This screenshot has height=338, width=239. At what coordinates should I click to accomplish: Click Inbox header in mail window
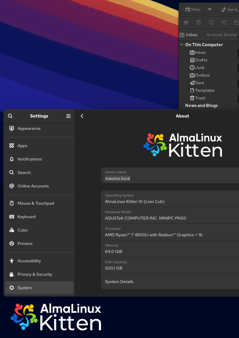click(x=208, y=35)
